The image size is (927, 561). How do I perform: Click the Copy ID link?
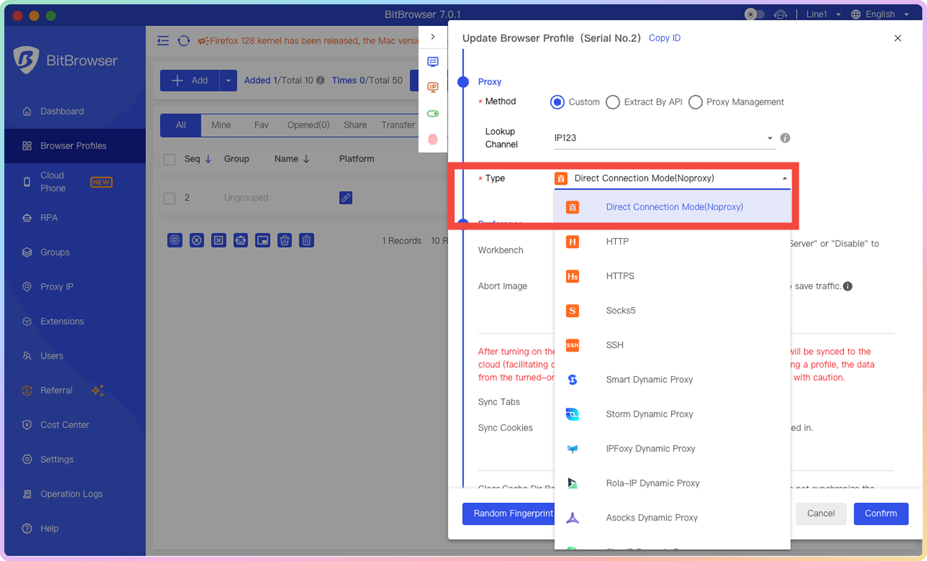pyautogui.click(x=664, y=38)
